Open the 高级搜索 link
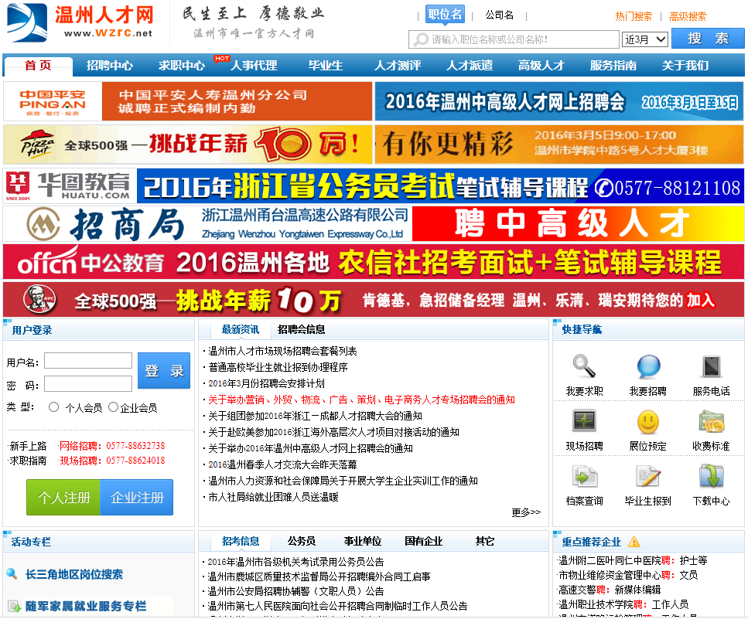748x619 pixels. (x=688, y=17)
